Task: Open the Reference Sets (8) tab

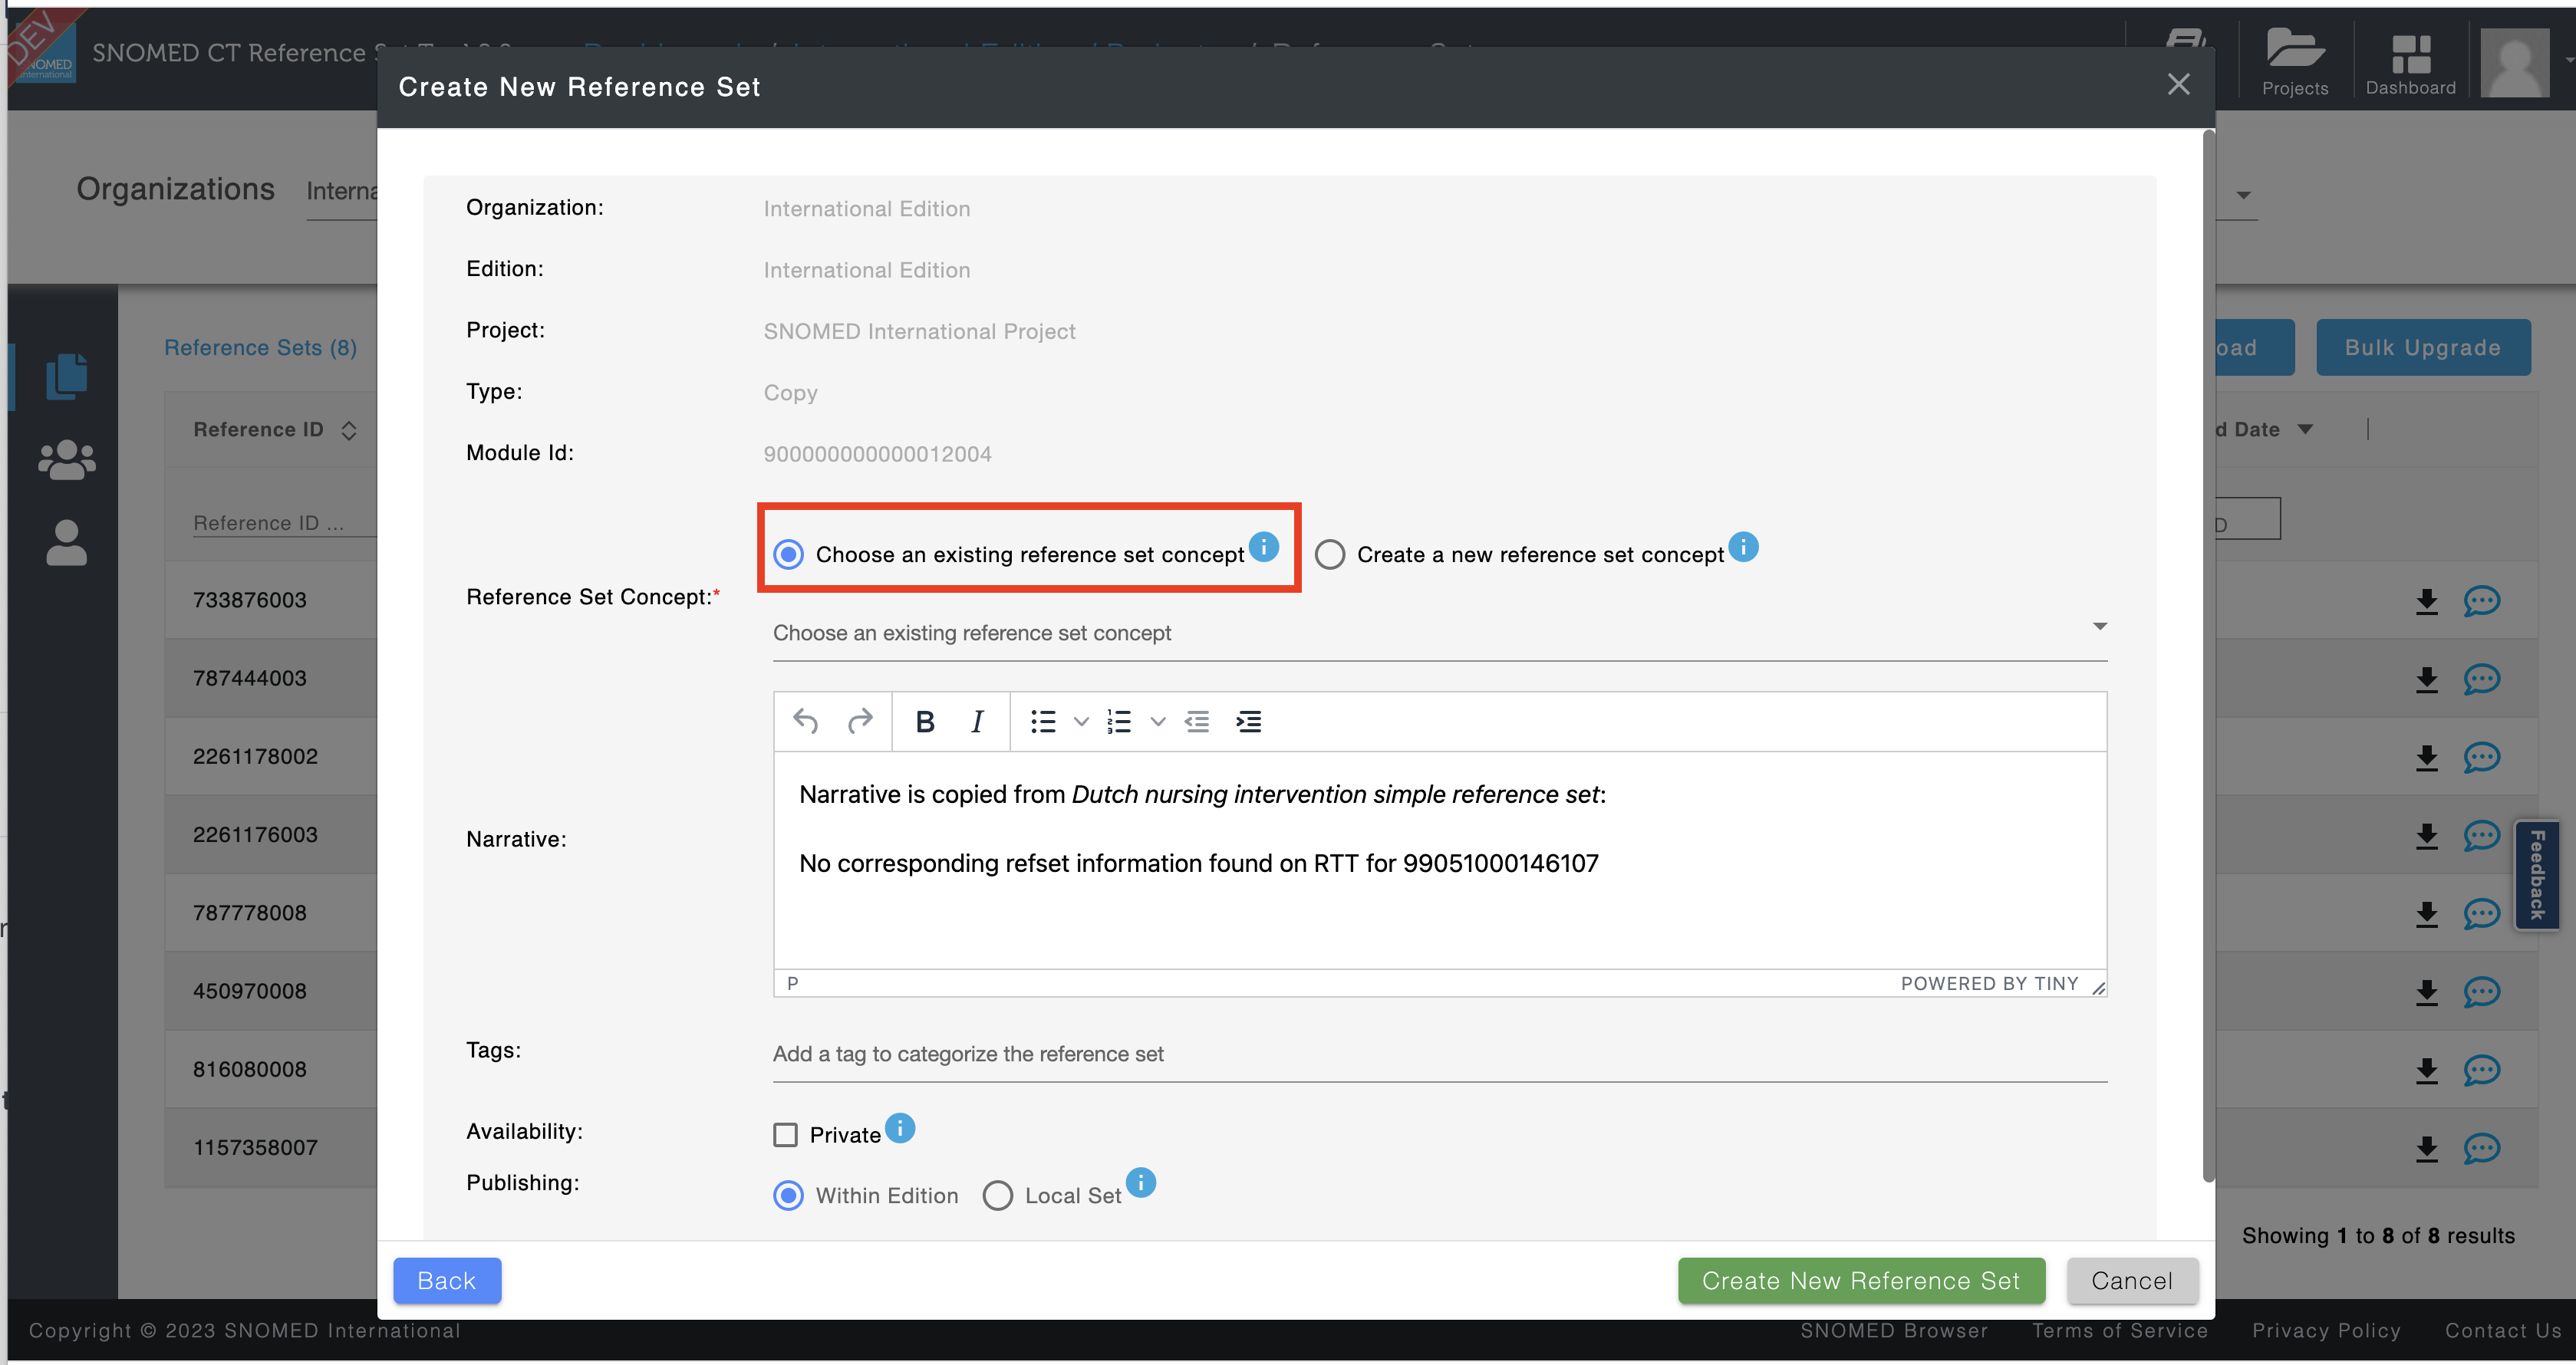Action: tap(261, 347)
